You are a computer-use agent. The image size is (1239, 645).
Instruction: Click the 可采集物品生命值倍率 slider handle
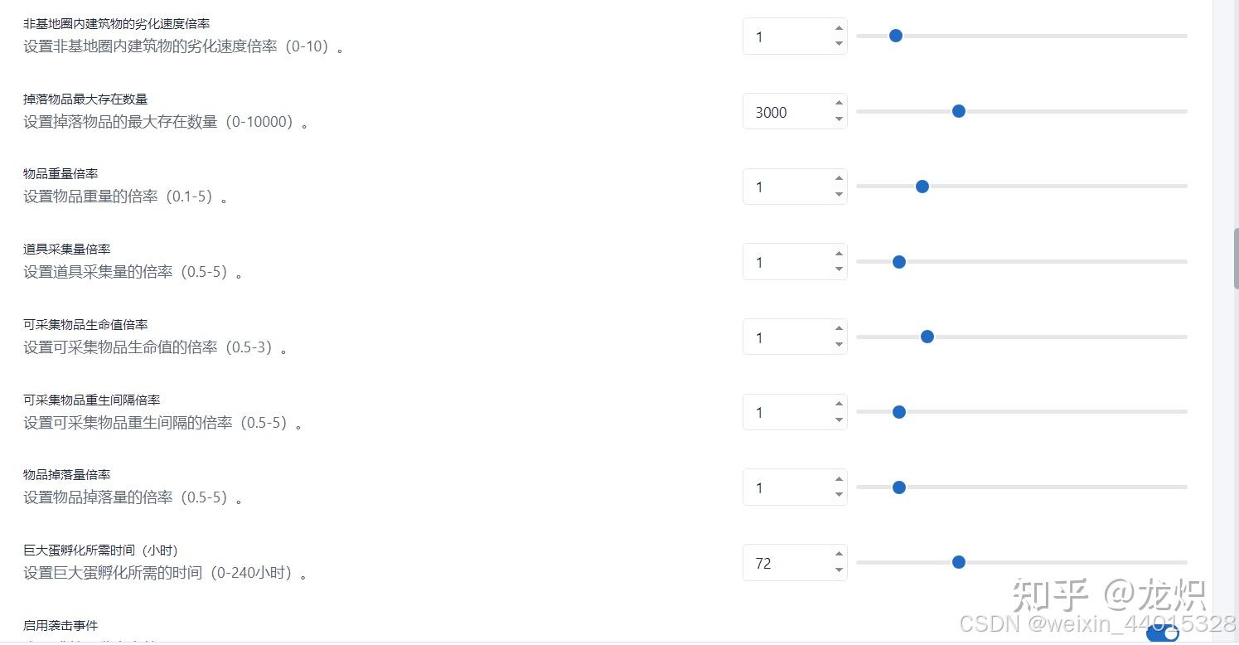[x=927, y=337]
